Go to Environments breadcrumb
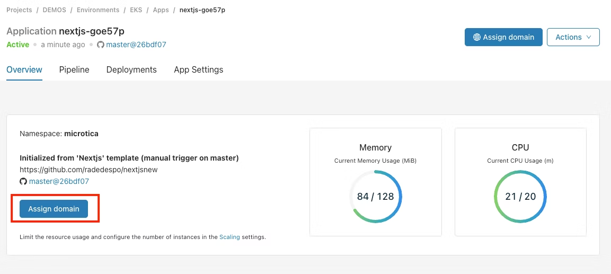The image size is (611, 274). coord(98,10)
